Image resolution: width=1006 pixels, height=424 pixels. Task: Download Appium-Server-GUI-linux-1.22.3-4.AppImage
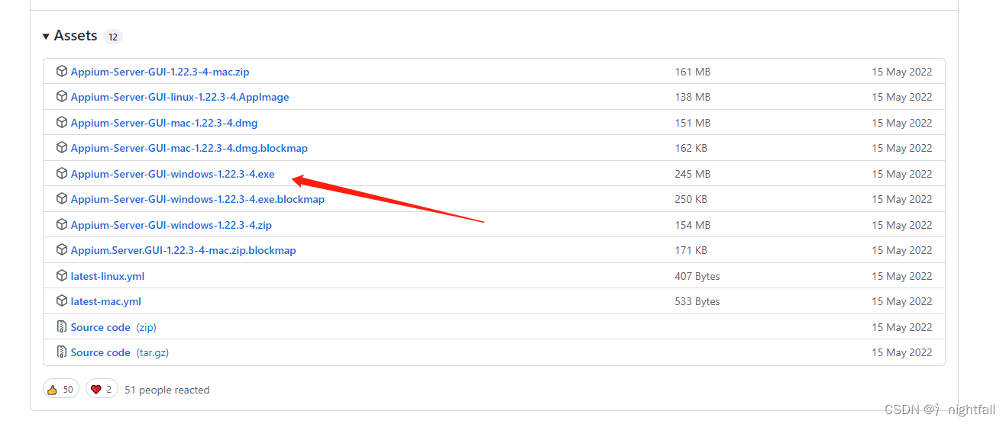tap(180, 97)
